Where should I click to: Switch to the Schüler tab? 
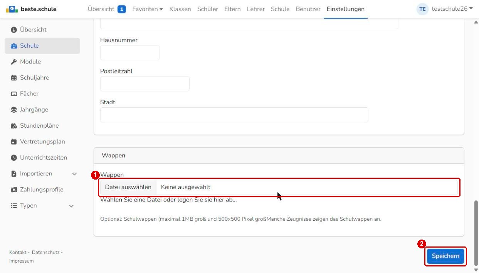point(208,9)
